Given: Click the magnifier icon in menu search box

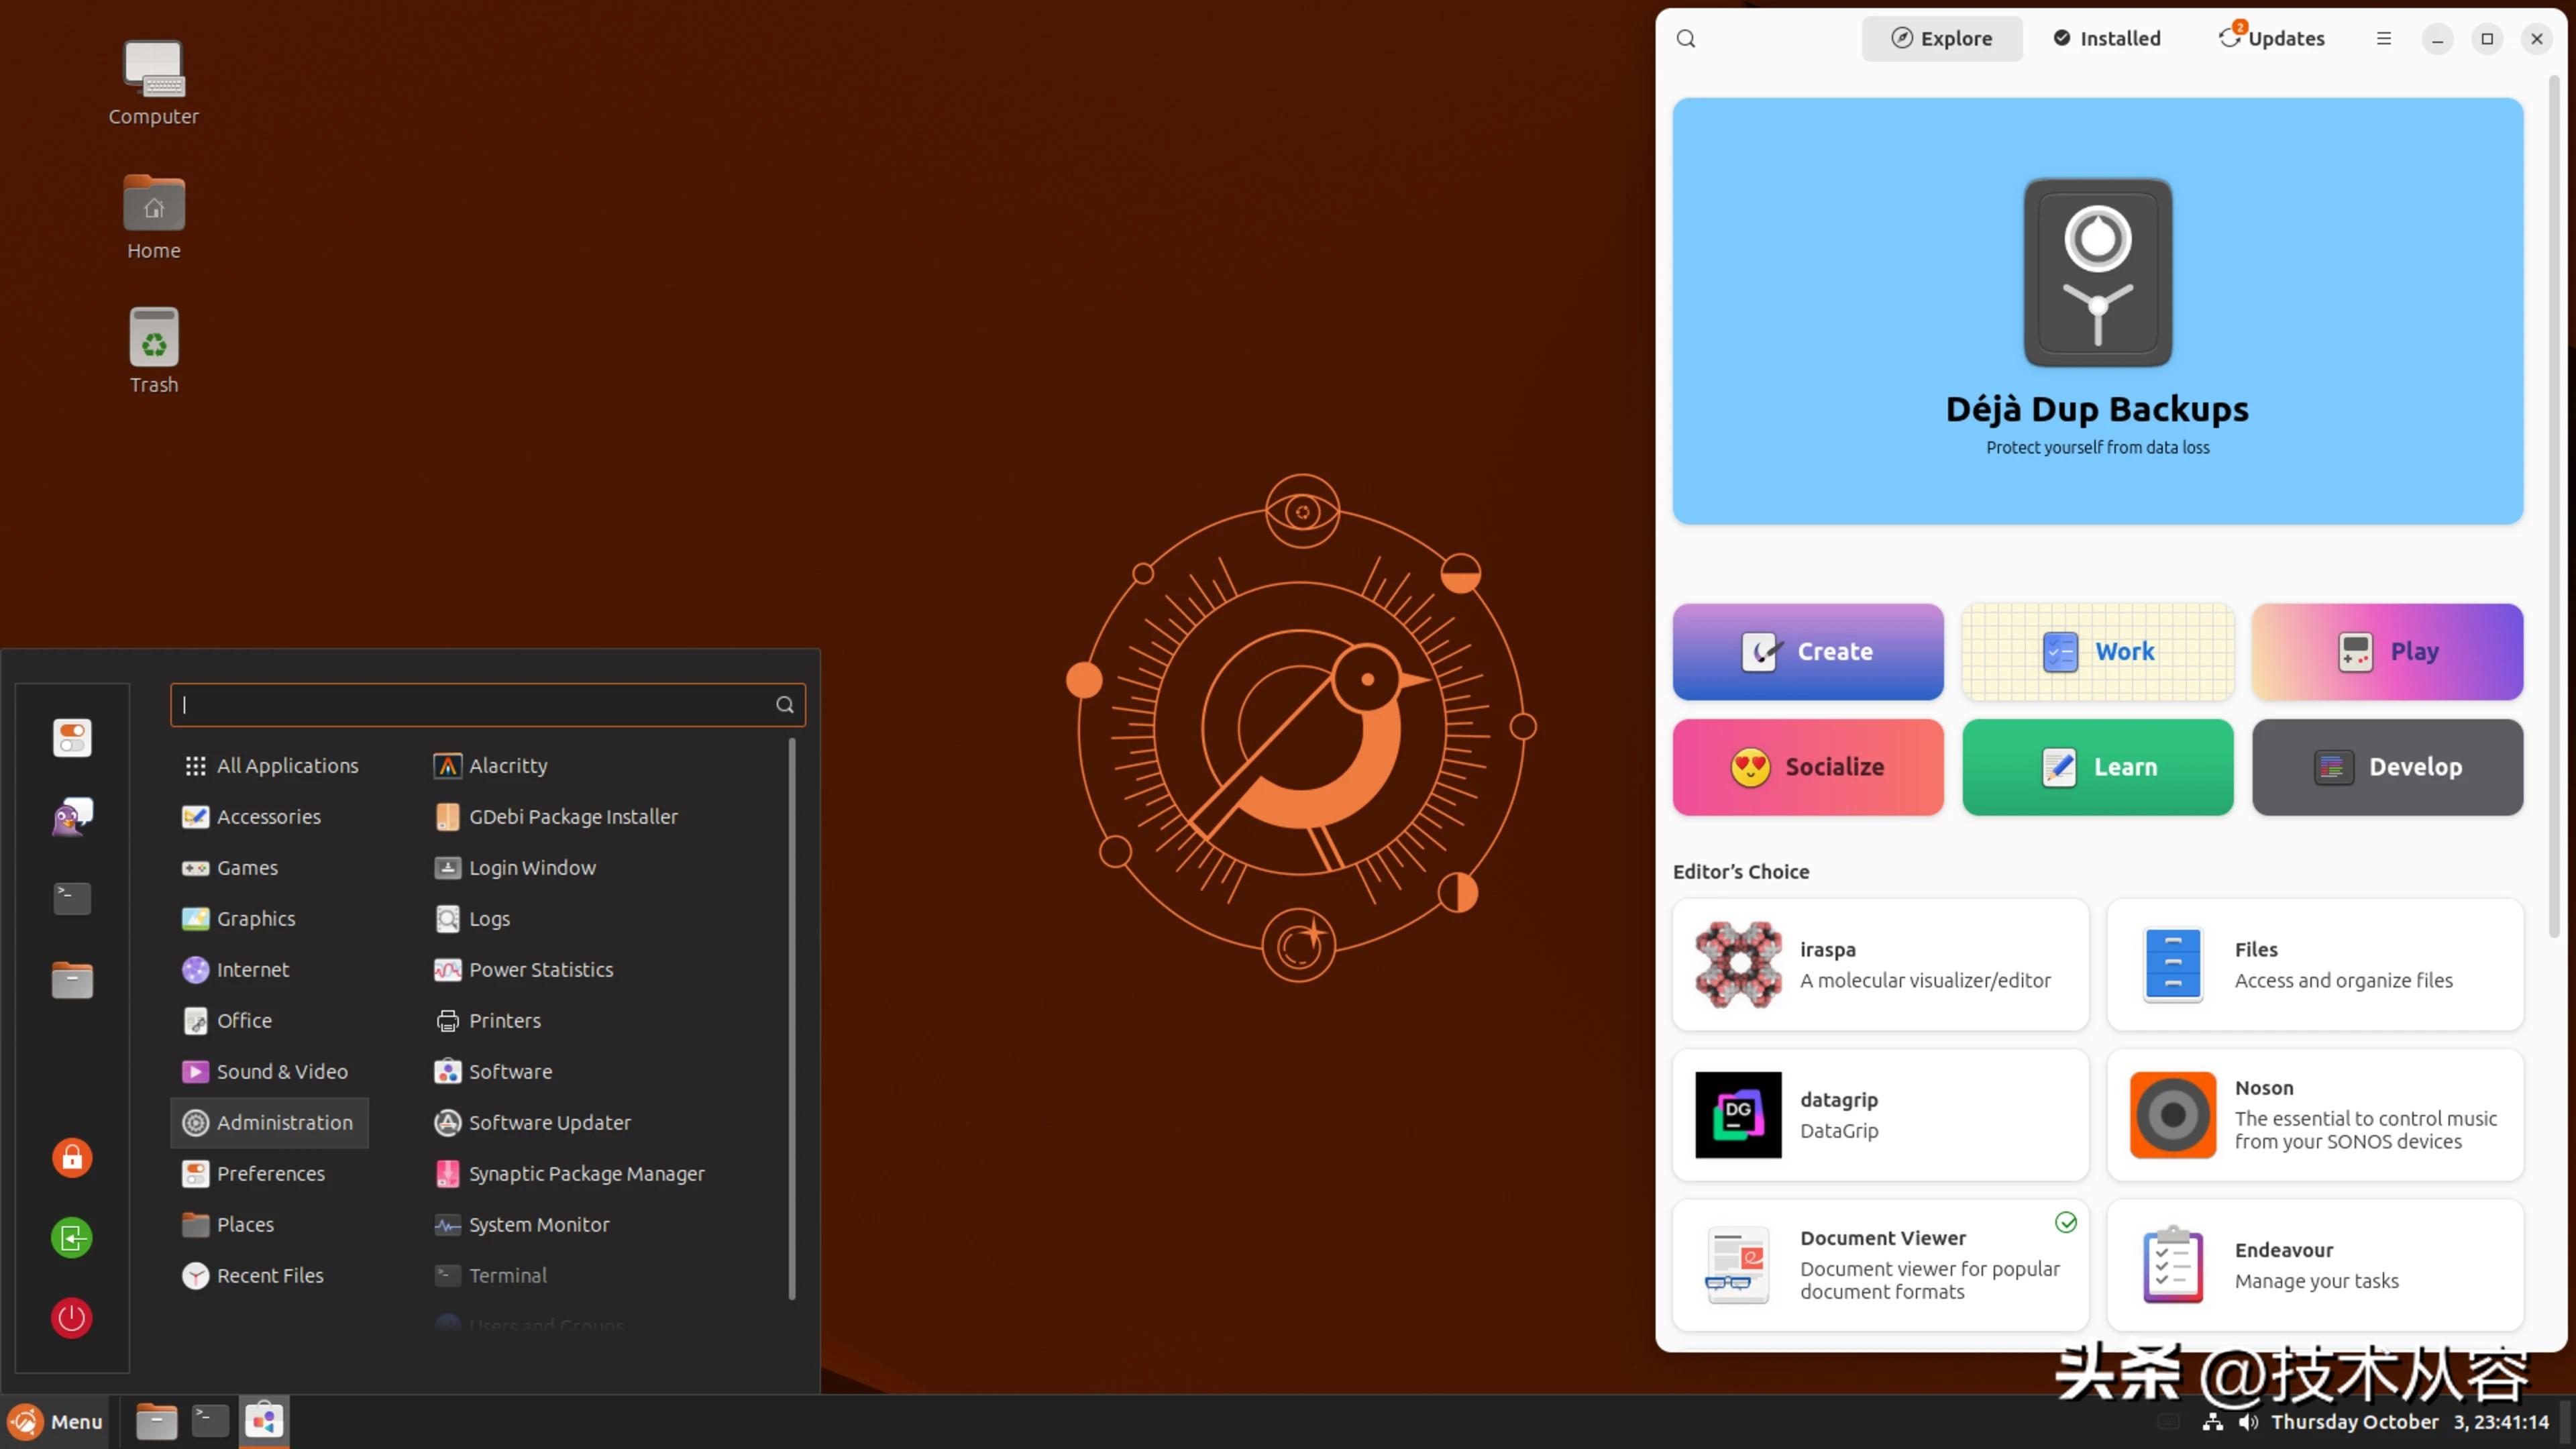Looking at the screenshot, I should click(x=785, y=705).
